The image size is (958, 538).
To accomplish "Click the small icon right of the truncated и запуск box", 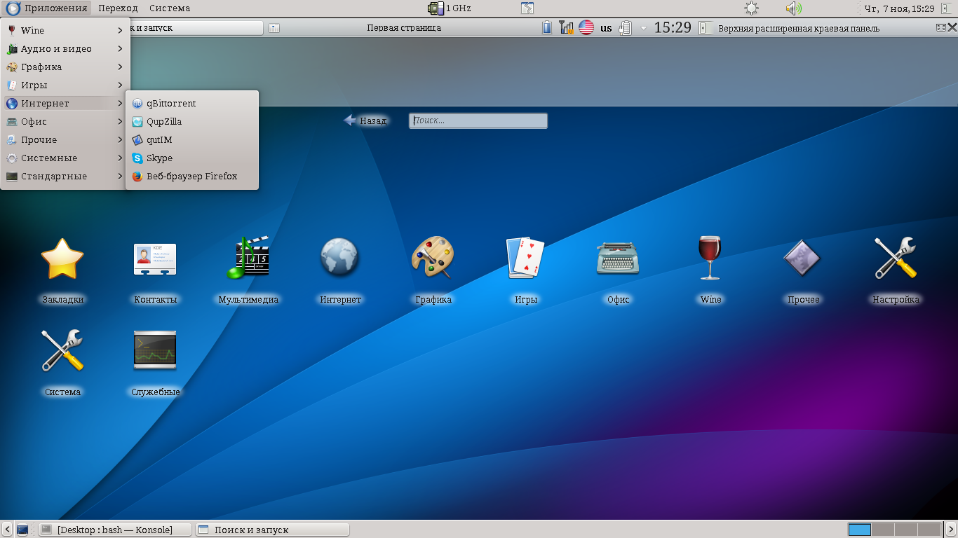I will point(274,28).
